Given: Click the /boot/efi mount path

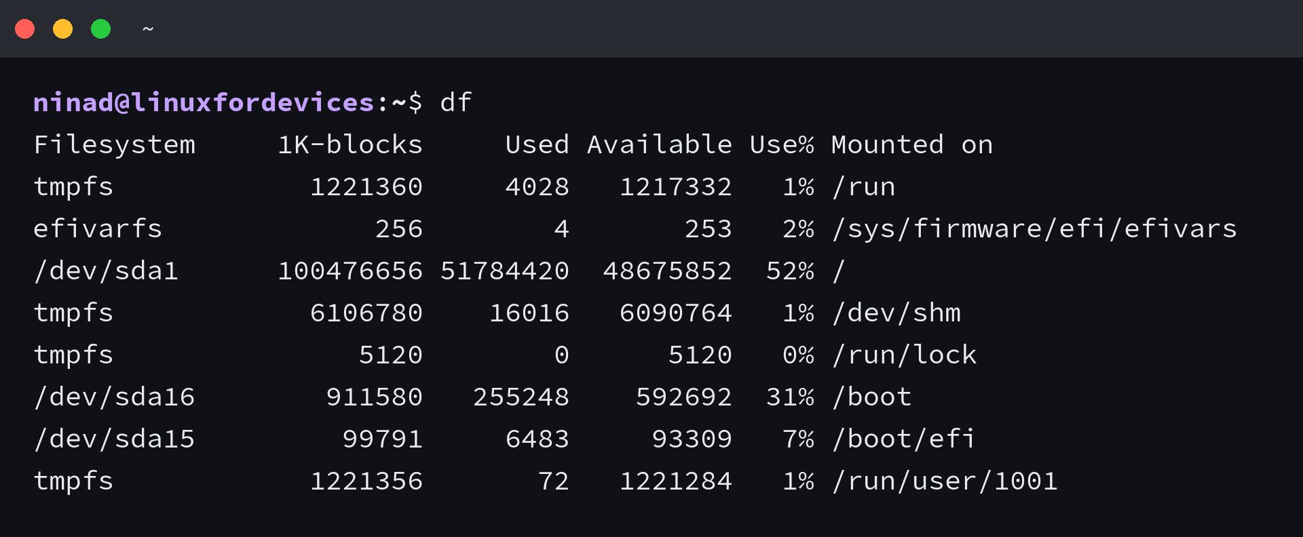Looking at the screenshot, I should click(x=905, y=439).
